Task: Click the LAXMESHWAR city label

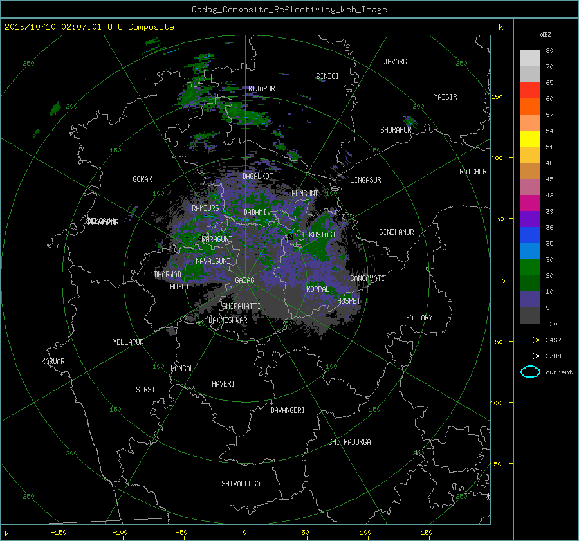Action: click(x=228, y=320)
